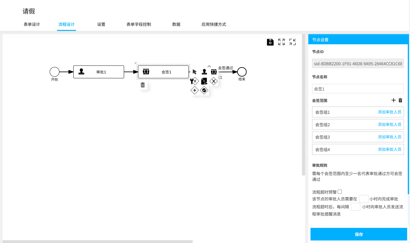Open the 表单设计 tab
Viewport: 410px width, 243px height.
click(x=32, y=24)
